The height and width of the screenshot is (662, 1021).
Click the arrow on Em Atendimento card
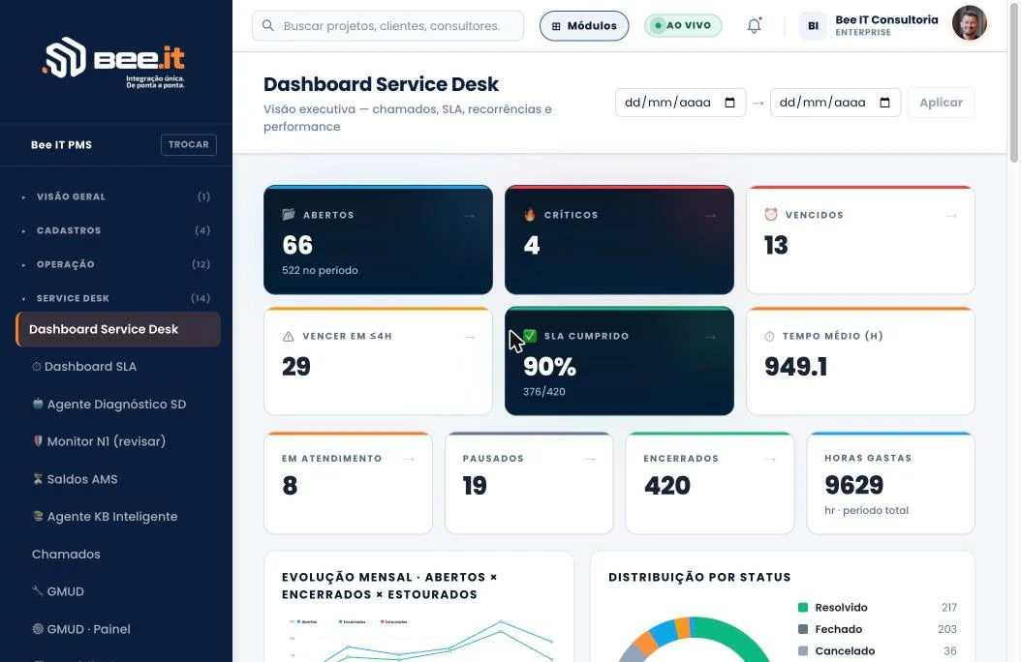coord(409,459)
